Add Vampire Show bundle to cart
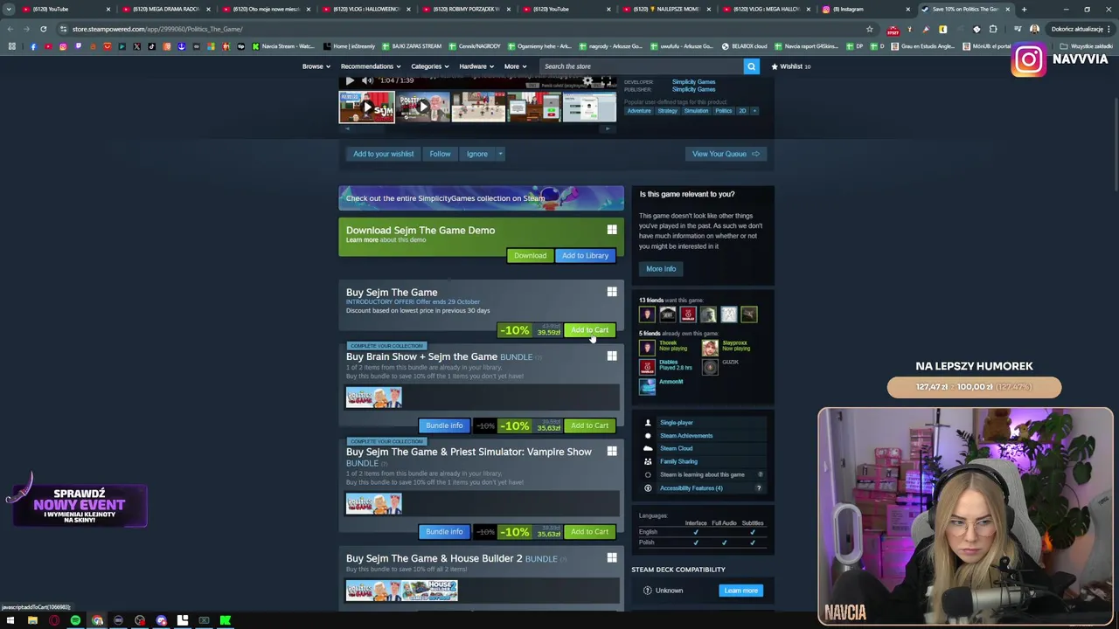 point(589,531)
